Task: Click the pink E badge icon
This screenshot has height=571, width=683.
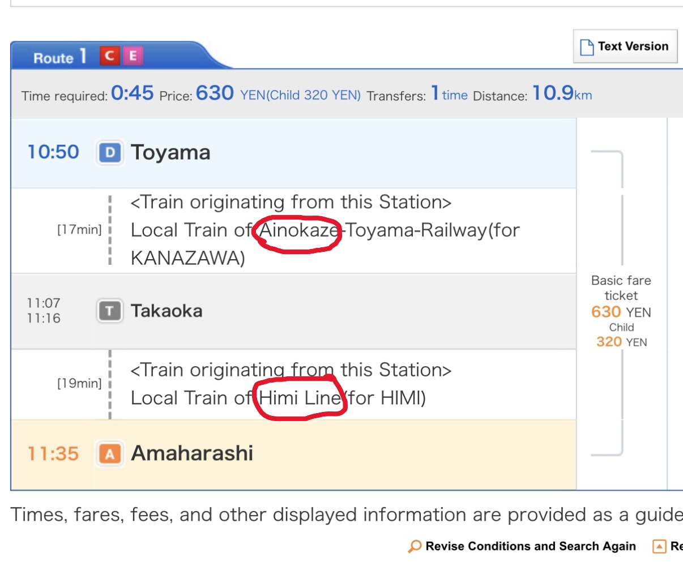Action: [133, 55]
